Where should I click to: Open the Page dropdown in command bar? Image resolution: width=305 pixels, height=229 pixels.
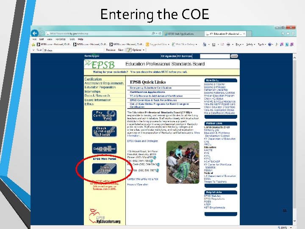[239, 45]
